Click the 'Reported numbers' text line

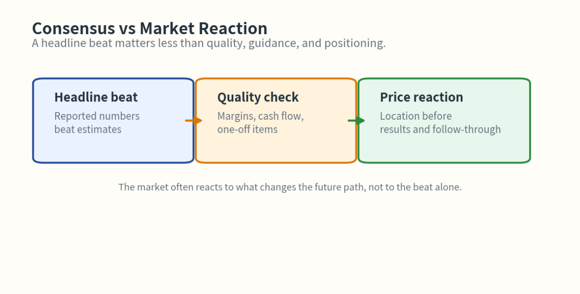97,116
